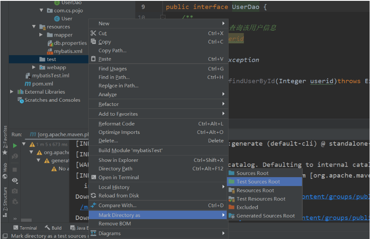Choose Build Module 'mybatisTest'
The image size is (370, 239).
click(159, 150)
